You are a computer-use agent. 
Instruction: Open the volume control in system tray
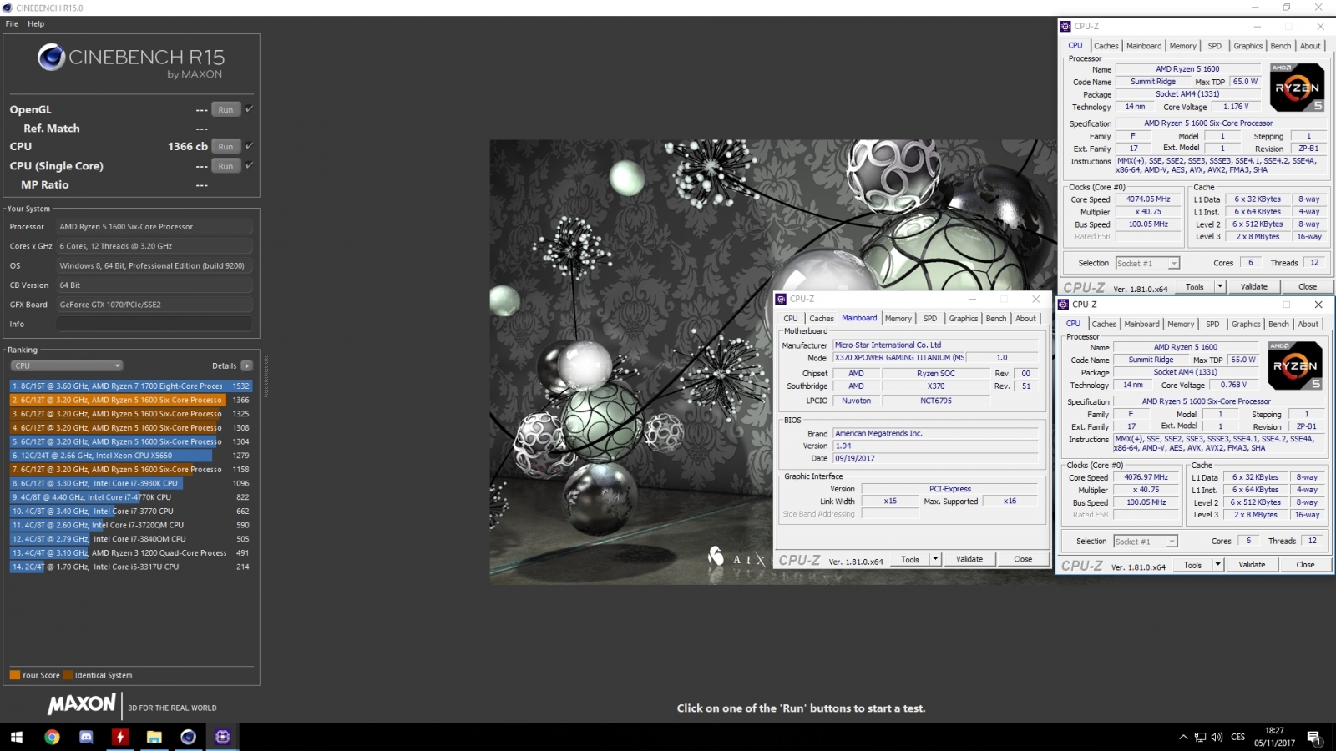click(x=1217, y=737)
